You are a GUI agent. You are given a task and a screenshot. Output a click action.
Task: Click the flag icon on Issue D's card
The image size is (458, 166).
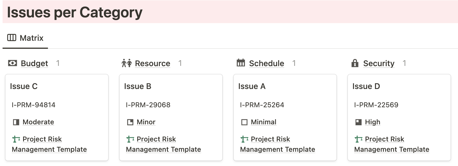(358, 139)
